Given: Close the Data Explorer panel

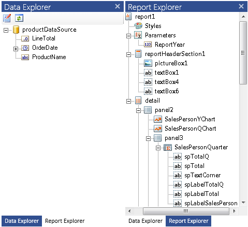Looking at the screenshot, I should pos(118,6).
